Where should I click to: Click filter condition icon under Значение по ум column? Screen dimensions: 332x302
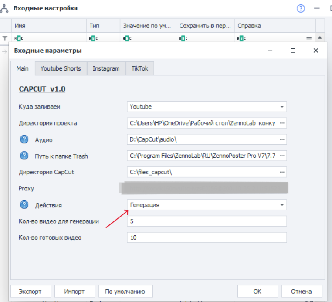[127, 38]
